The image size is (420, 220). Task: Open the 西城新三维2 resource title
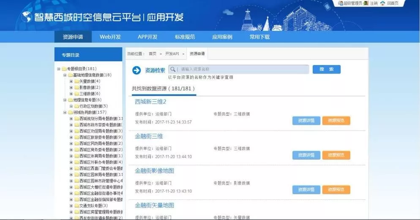click(150, 102)
